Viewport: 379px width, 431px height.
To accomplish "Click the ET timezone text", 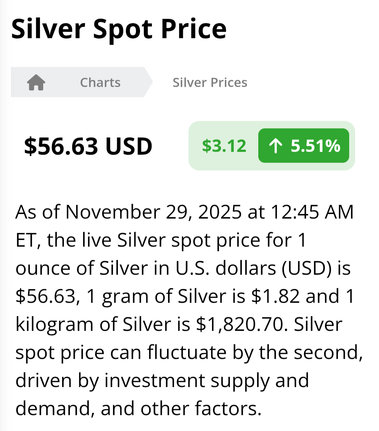I will (26, 240).
